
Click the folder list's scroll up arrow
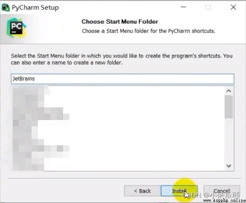(x=229, y=91)
